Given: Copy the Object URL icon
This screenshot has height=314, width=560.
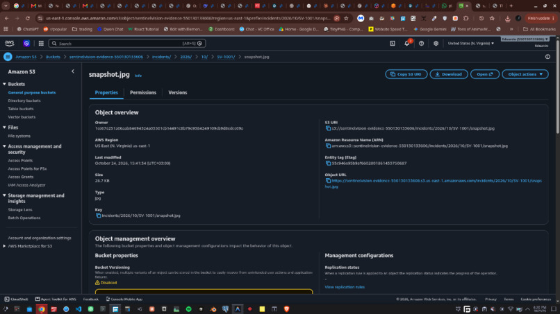Looking at the screenshot, I should (x=328, y=181).
